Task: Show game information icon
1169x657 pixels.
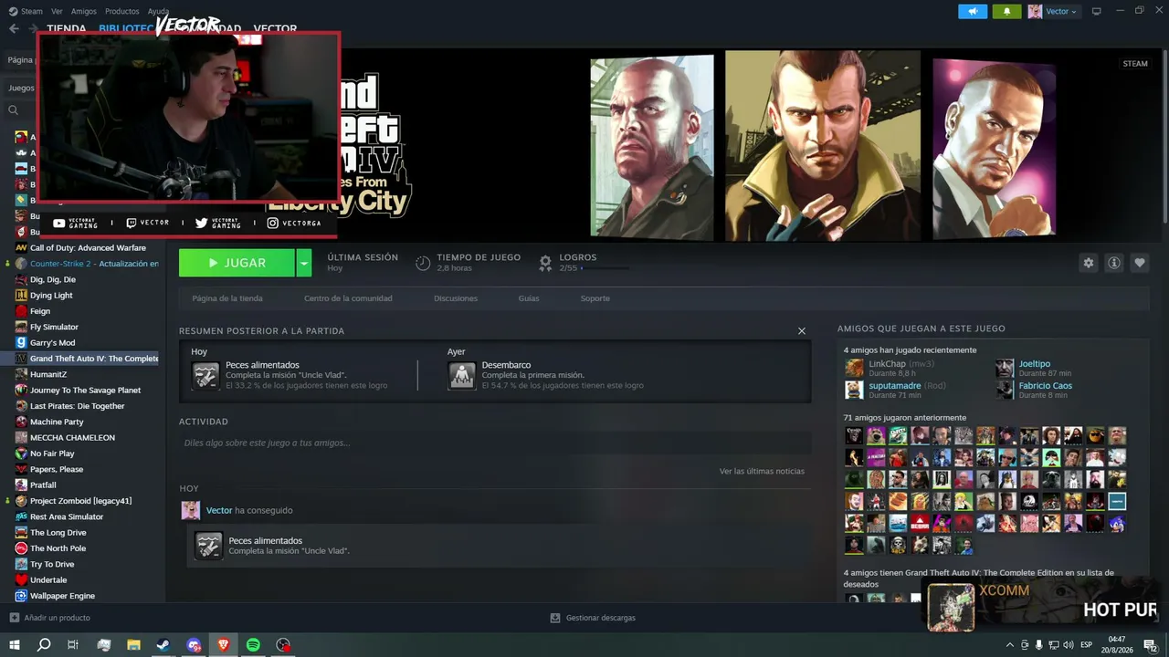Action: pyautogui.click(x=1114, y=263)
